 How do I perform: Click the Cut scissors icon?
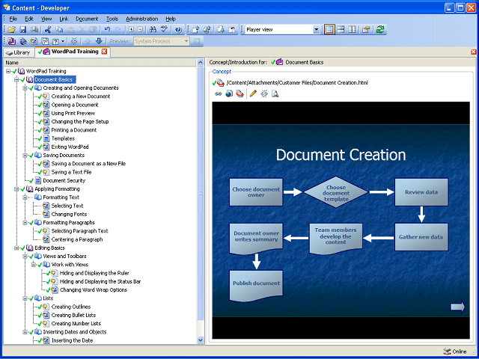49,29
